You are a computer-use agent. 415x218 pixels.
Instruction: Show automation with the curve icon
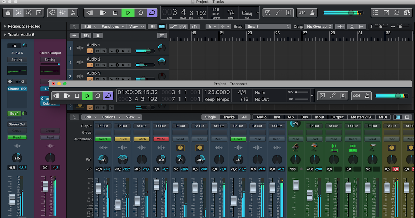click(173, 27)
